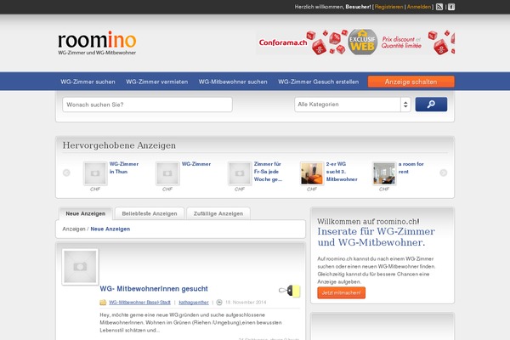This screenshot has width=510, height=340.
Task: Click the Anmelden link
Action: point(418,7)
